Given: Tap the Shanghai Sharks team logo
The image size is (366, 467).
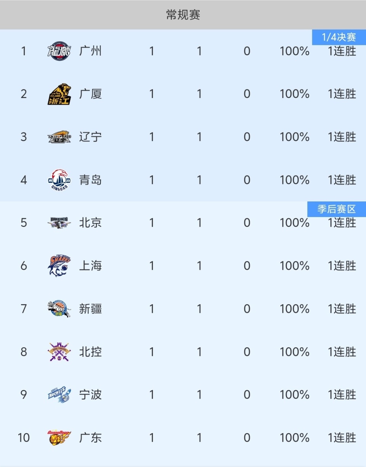Looking at the screenshot, I should click(59, 266).
